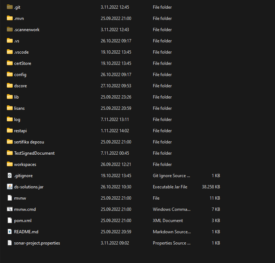
Task: Select the mvnw.cmd file name
Action: coord(25,209)
